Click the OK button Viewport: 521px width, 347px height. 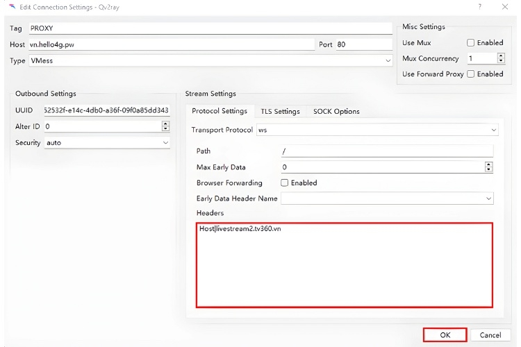[445, 335]
